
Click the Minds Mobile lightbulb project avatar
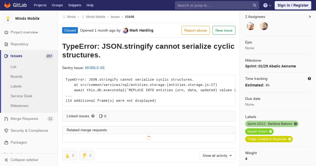point(8,18)
